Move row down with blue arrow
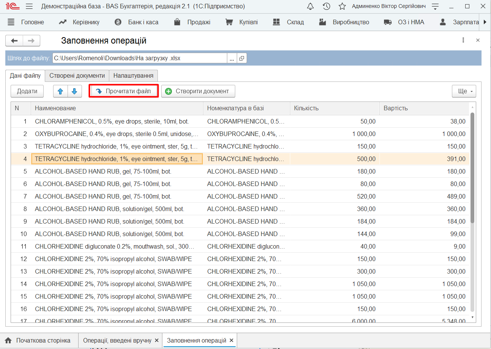Screen dimensions: 491x349 coord(74,91)
